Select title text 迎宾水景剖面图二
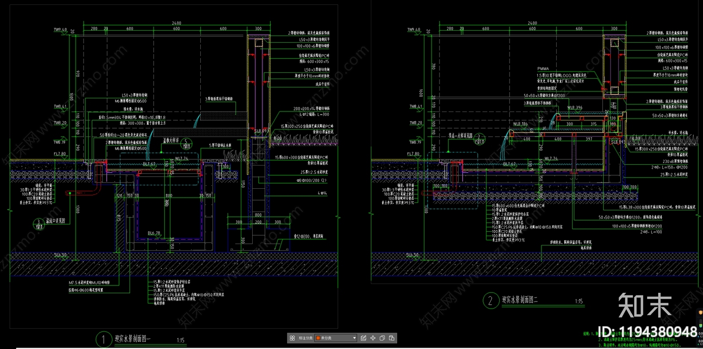This screenshot has height=349, width=703. (x=520, y=300)
